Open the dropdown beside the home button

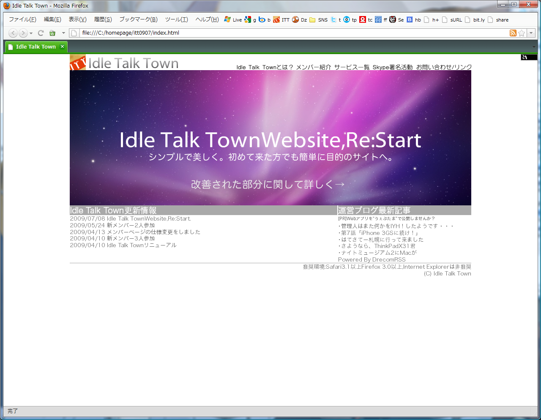[x=63, y=33]
